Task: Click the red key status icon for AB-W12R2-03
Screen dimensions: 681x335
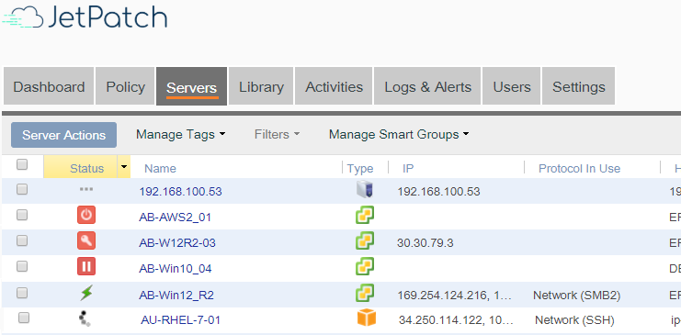Action: (x=86, y=240)
